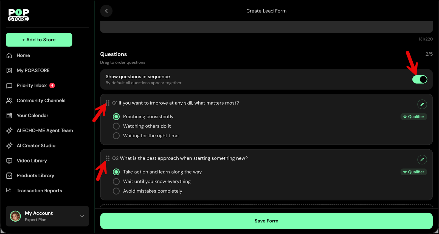Click the POP STORE logo
This screenshot has width=439, height=234.
[19, 15]
